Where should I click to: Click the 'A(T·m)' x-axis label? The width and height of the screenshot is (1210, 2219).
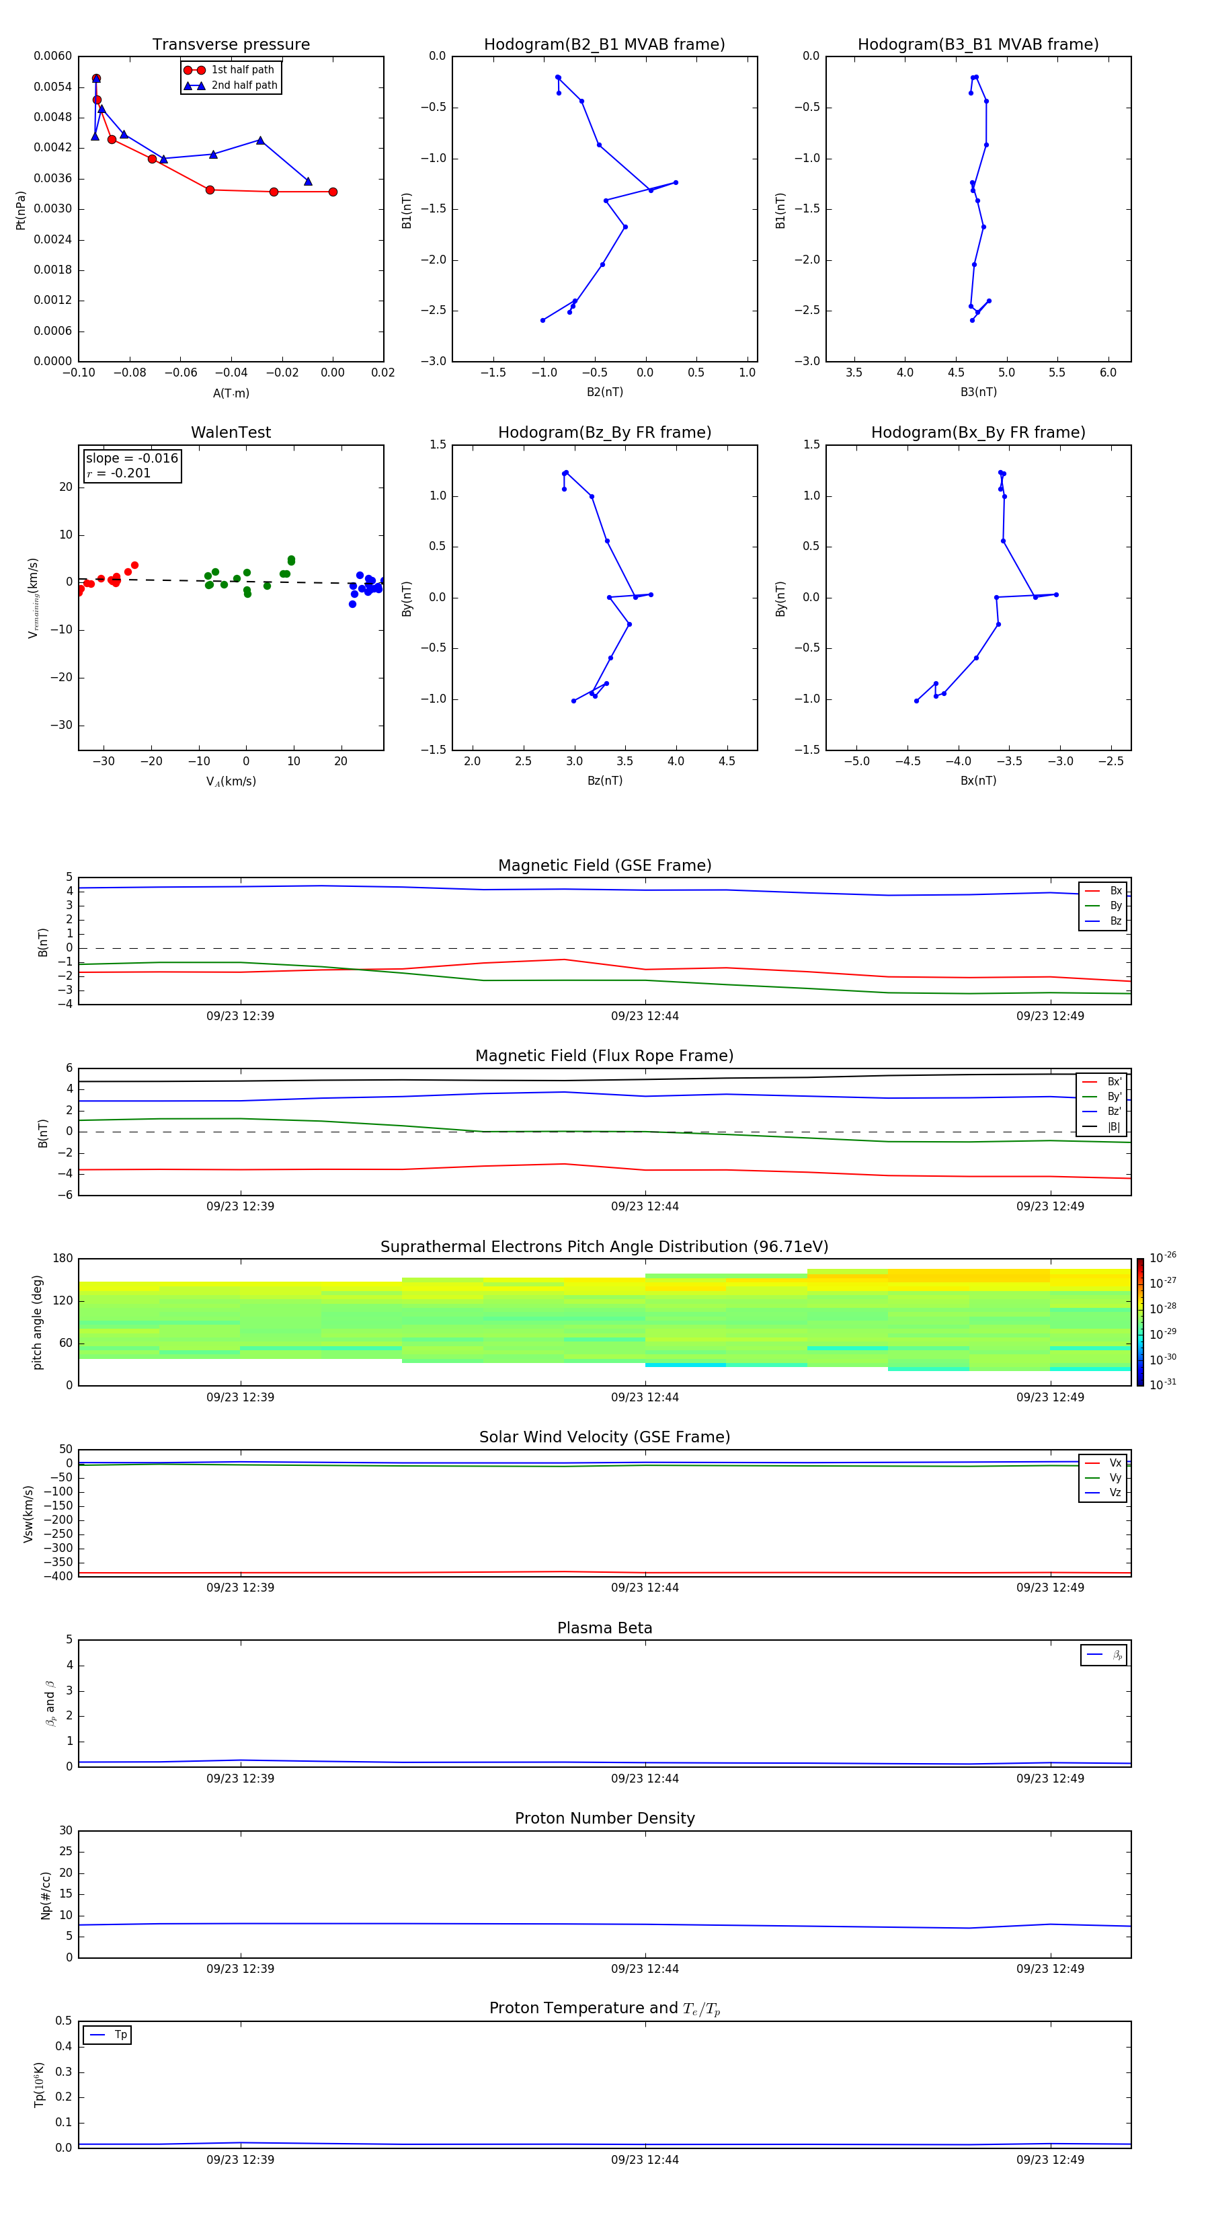(x=231, y=393)
